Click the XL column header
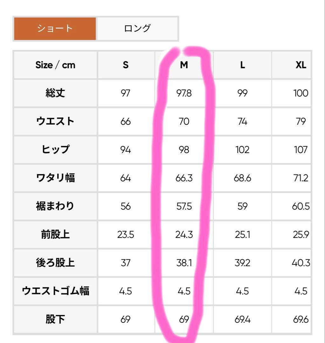Screen dimensions: 325x343 coord(300,65)
